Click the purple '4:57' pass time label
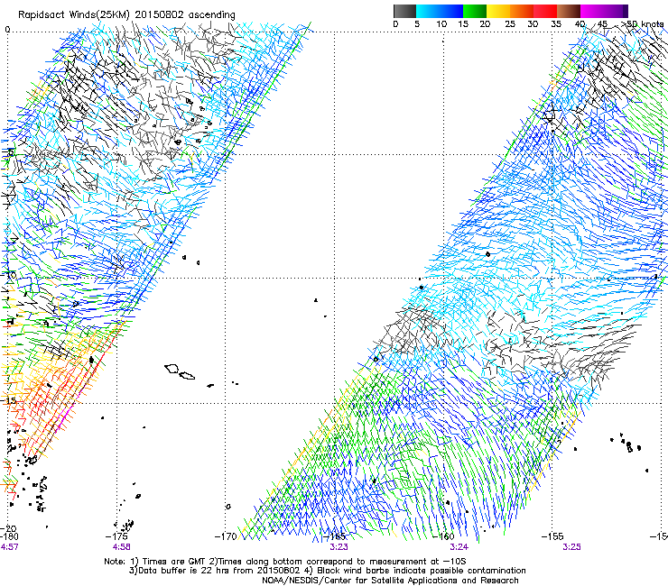This screenshot has width=668, height=586. (9, 547)
